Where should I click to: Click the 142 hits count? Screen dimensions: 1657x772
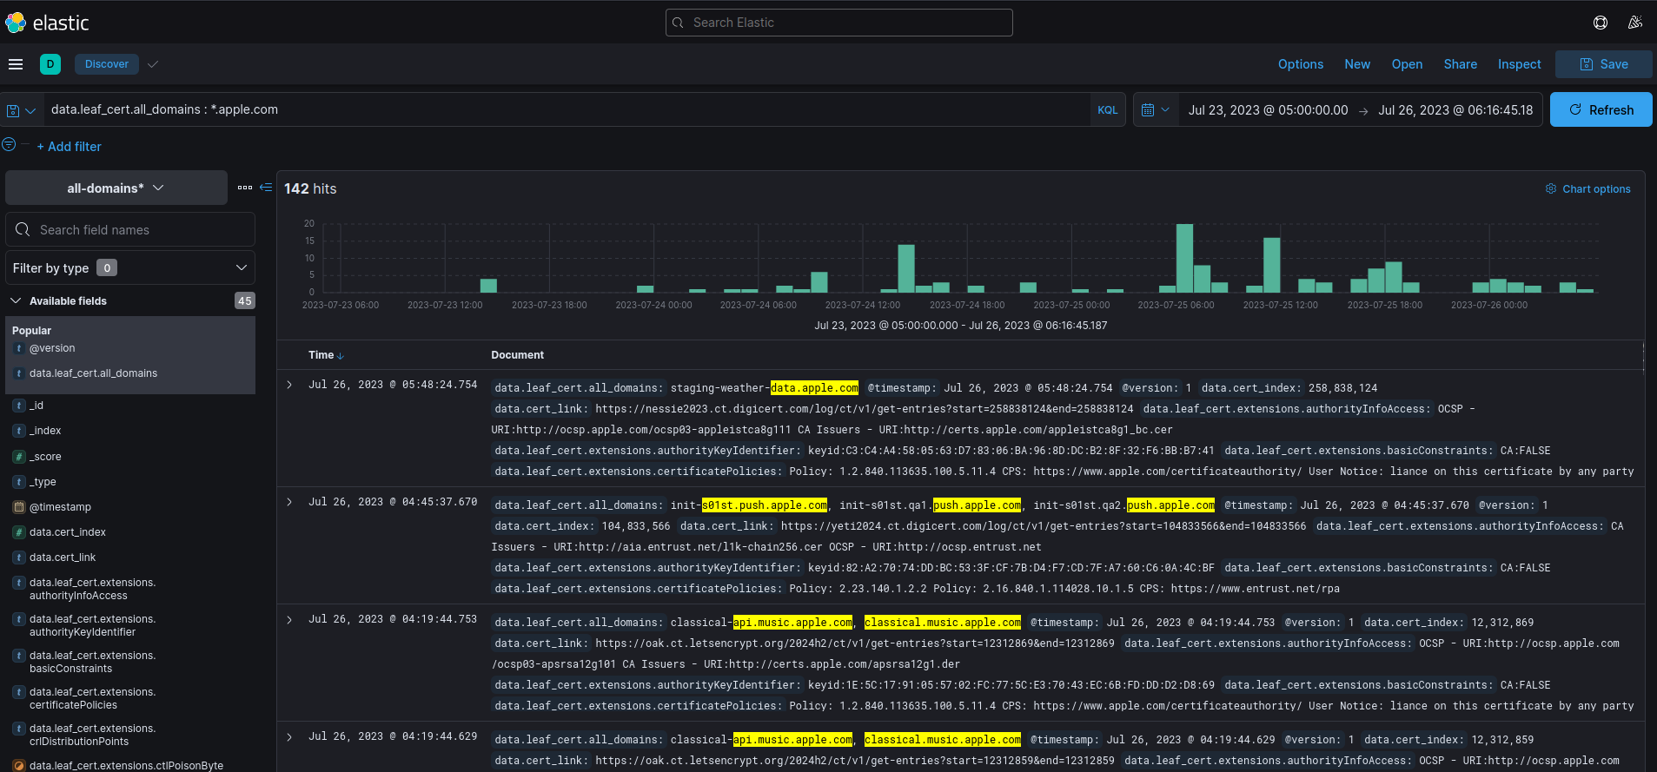[x=310, y=188]
